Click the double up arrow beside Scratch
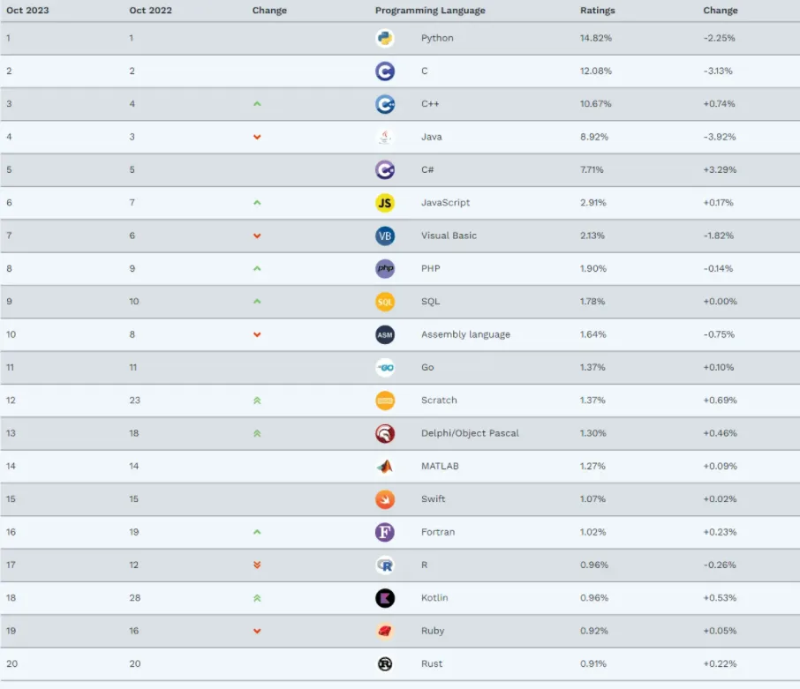800x689 pixels. click(257, 401)
